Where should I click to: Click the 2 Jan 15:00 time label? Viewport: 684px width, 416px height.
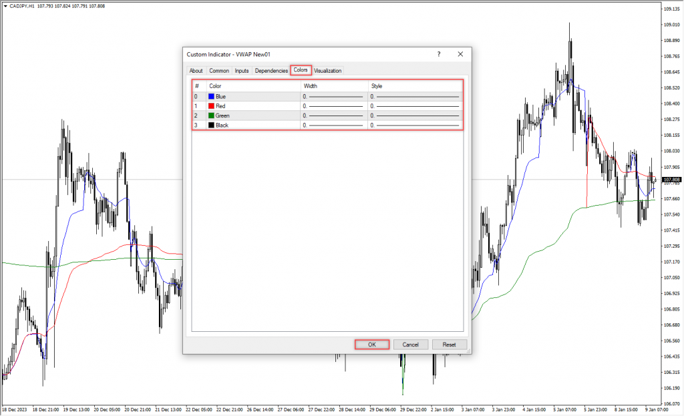(x=442, y=409)
